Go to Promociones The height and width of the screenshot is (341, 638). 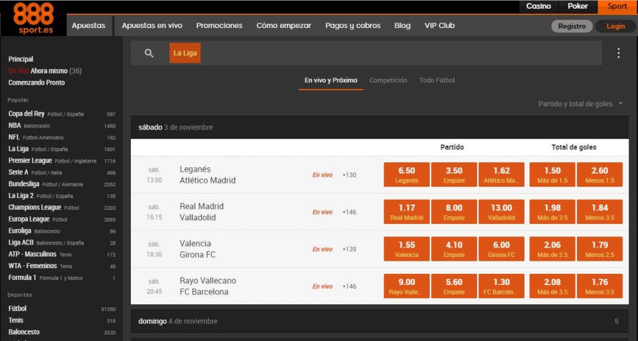pos(219,25)
